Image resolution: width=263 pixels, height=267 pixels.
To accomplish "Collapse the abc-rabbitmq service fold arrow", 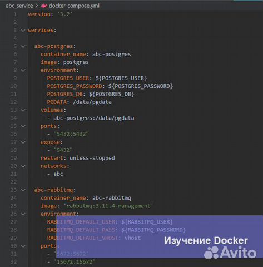I will click(x=23, y=190).
